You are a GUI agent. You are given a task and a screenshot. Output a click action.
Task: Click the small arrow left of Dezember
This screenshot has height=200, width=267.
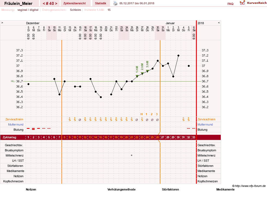2,23
